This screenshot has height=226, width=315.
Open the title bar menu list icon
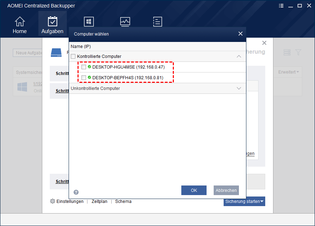coord(281,6)
